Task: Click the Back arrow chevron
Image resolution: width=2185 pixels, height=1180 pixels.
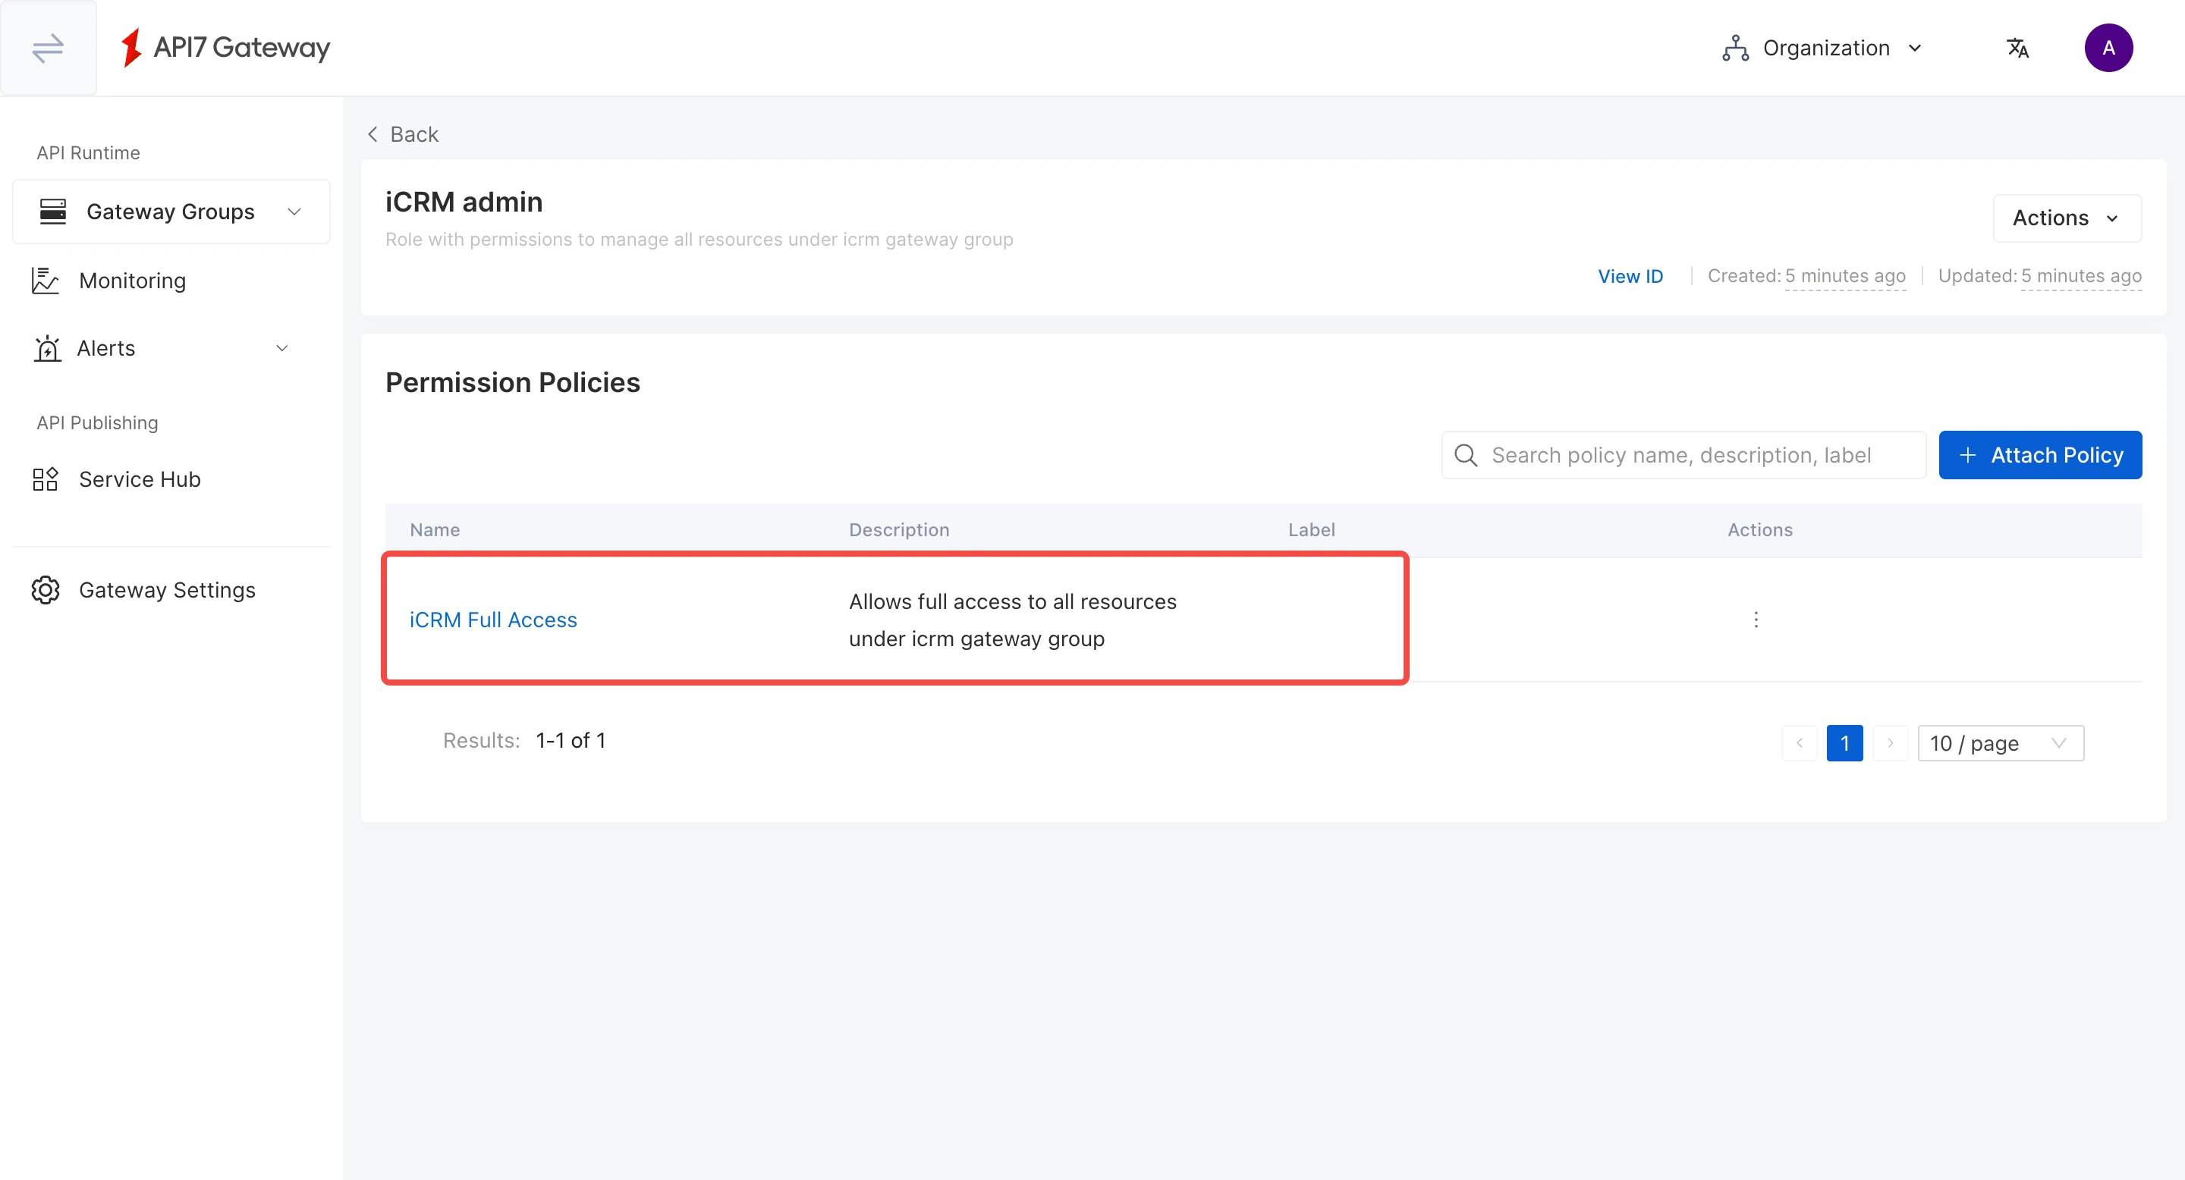Action: (x=373, y=134)
